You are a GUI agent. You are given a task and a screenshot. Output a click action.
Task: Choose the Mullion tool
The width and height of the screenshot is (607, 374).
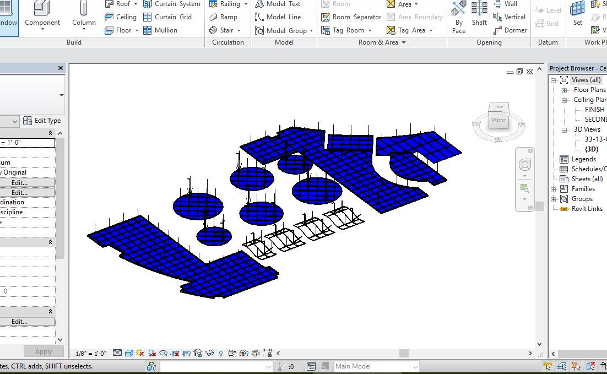pyautogui.click(x=160, y=30)
